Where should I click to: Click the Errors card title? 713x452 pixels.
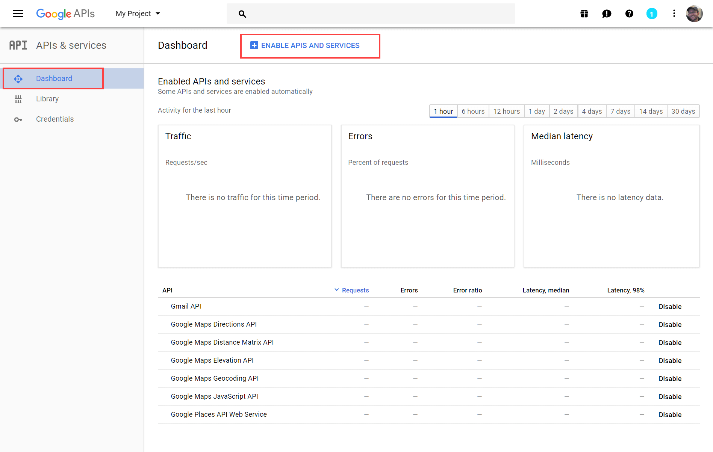click(360, 136)
